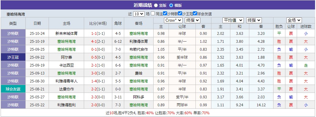This screenshot has width=316, height=117.
Task: Open the score 2-3(0-0) for 25-05-27
Action: (x=98, y=97)
